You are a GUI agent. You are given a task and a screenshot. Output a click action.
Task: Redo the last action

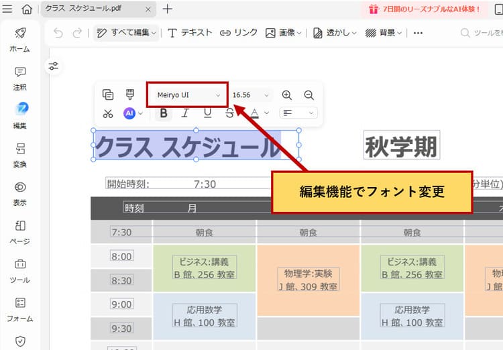point(77,33)
